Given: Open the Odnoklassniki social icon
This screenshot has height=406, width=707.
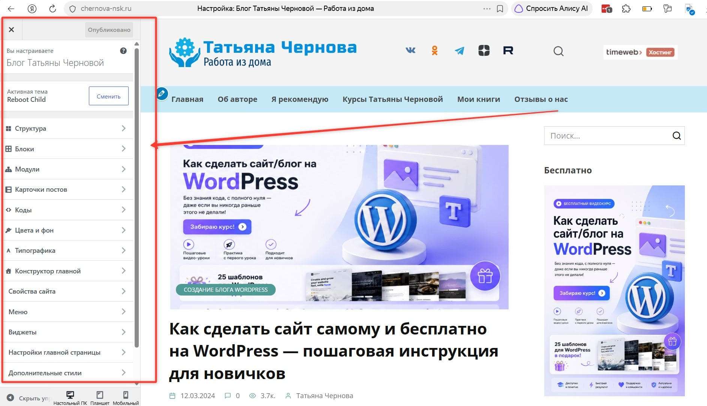Looking at the screenshot, I should (x=435, y=51).
